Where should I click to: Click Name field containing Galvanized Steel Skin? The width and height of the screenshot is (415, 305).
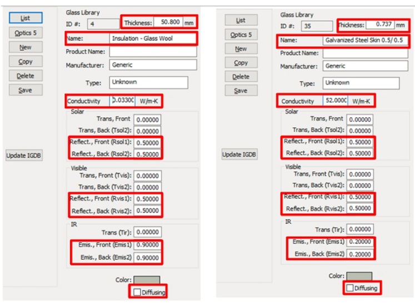point(366,41)
